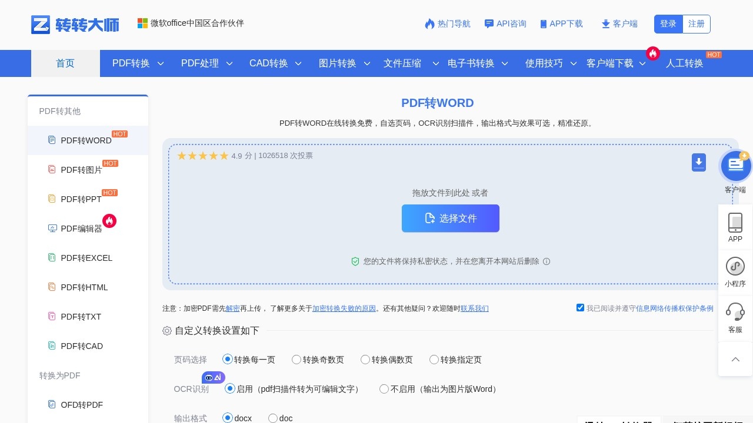Uncheck the 我已阅读并遵守 agreement checkbox

(x=580, y=307)
